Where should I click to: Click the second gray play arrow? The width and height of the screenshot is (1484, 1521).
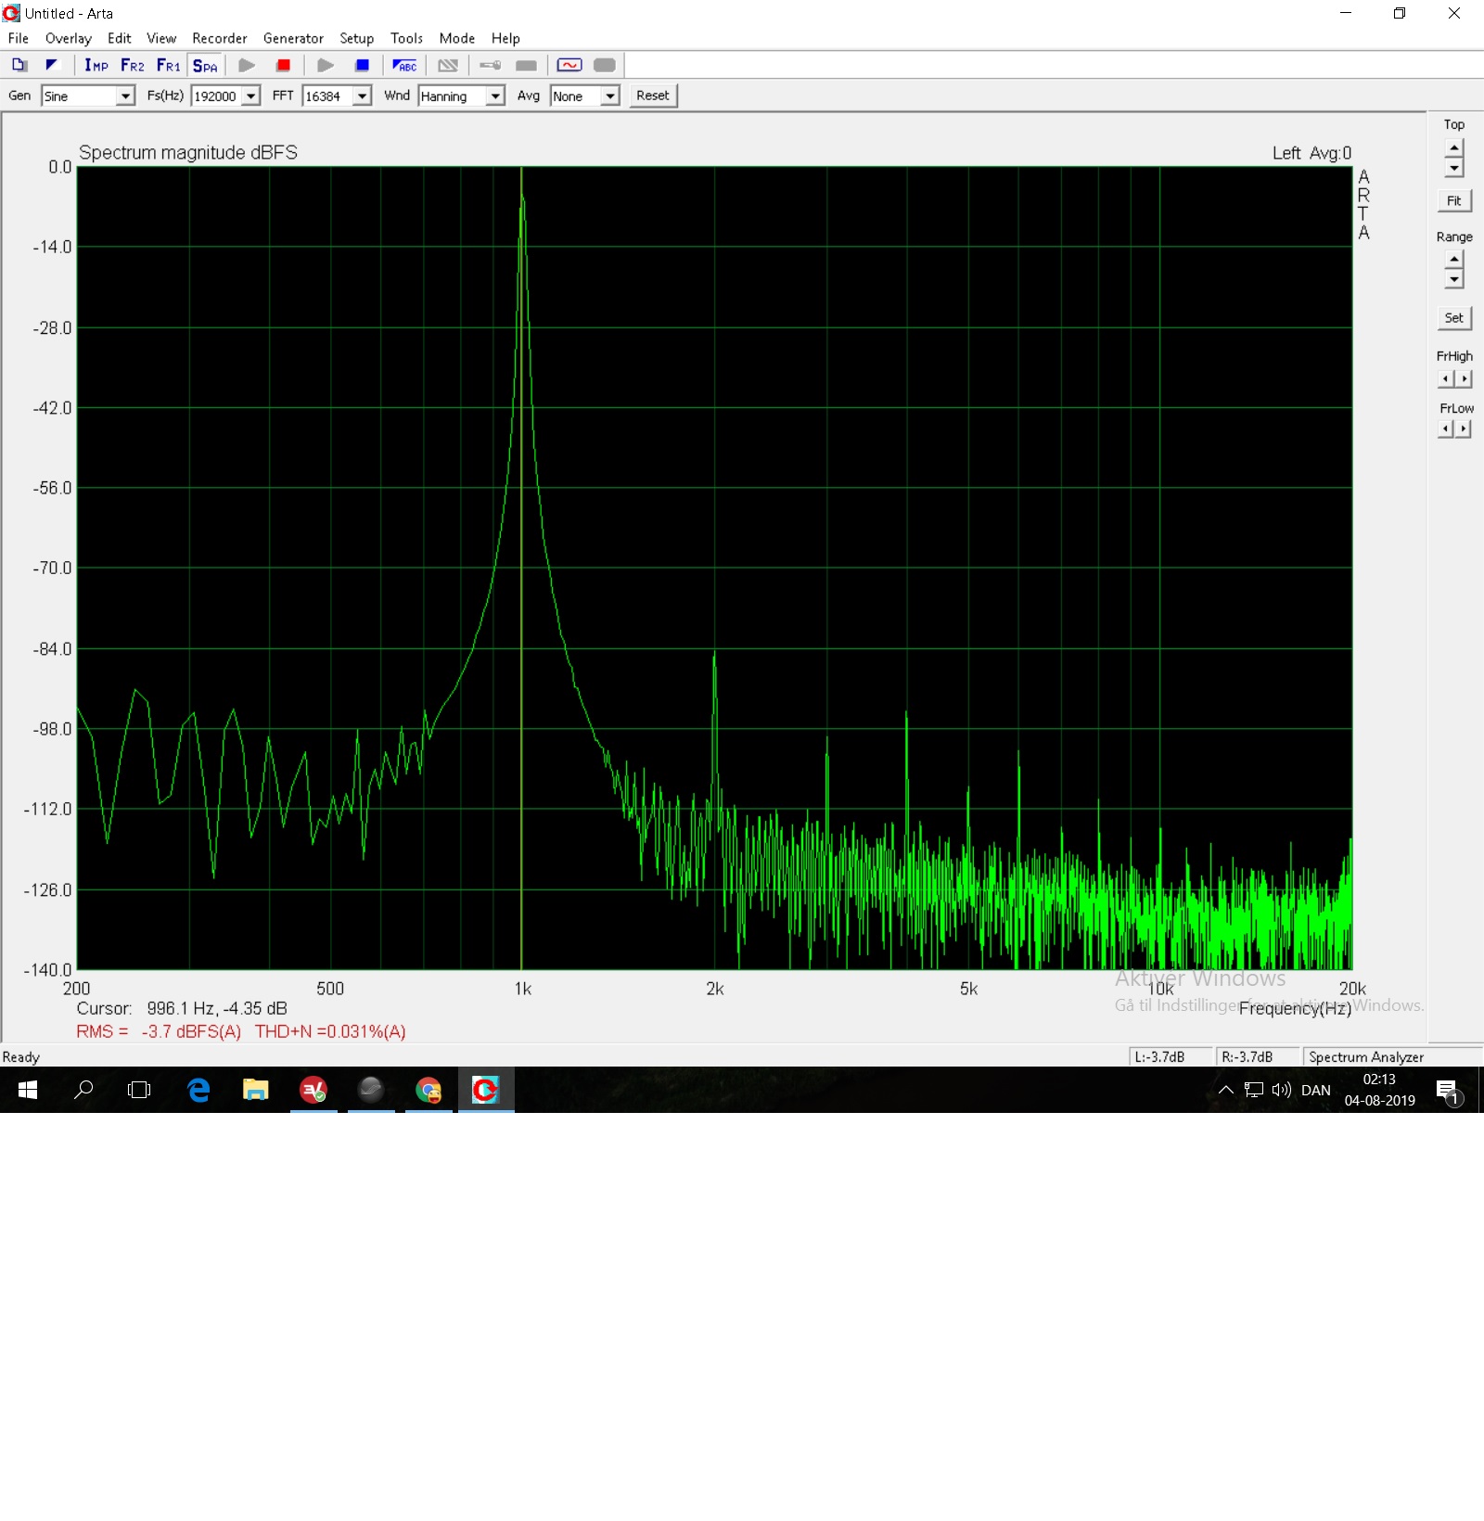tap(326, 65)
